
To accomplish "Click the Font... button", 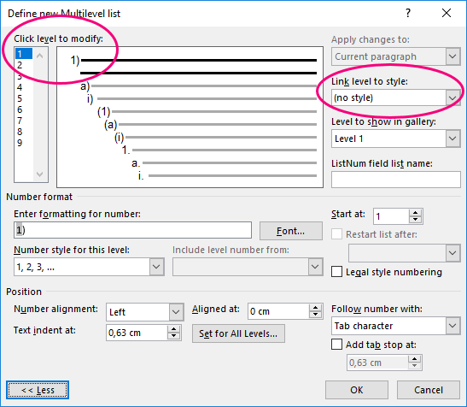I will point(290,231).
